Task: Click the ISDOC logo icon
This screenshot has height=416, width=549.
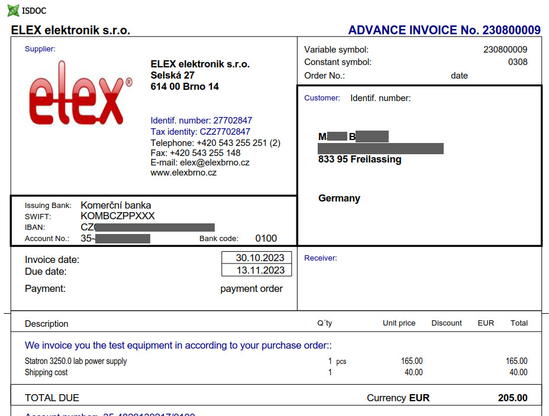Action: [13, 11]
